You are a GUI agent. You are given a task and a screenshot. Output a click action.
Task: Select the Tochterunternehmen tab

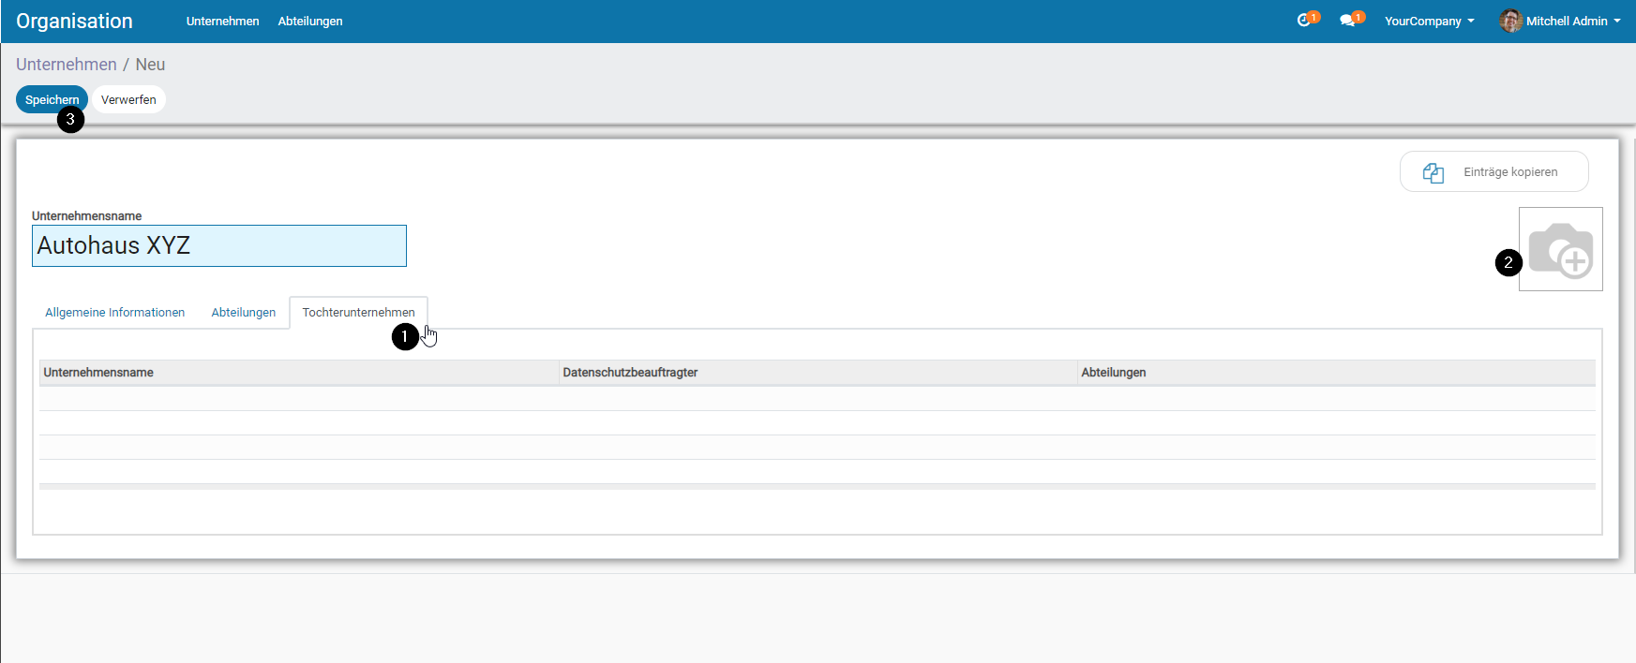coord(358,313)
